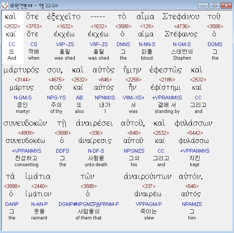Click the parsing code DNNS
This screenshot has width=234, height=233.
[123, 44]
